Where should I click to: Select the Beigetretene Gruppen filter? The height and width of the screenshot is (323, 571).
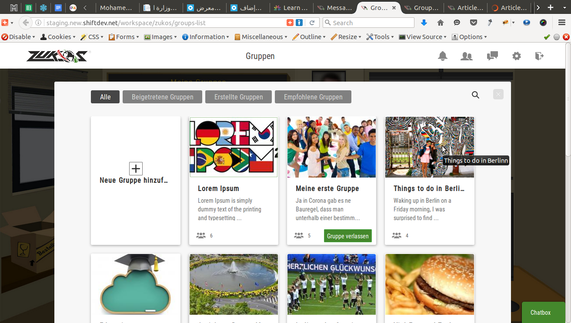pos(163,97)
